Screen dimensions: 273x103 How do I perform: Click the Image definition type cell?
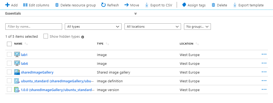(110, 81)
